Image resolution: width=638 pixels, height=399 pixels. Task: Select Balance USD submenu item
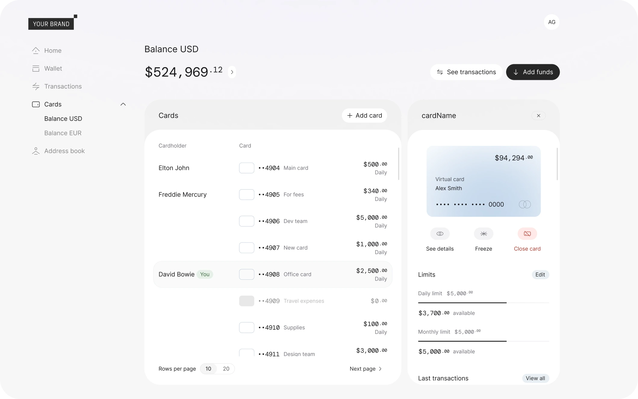63,119
